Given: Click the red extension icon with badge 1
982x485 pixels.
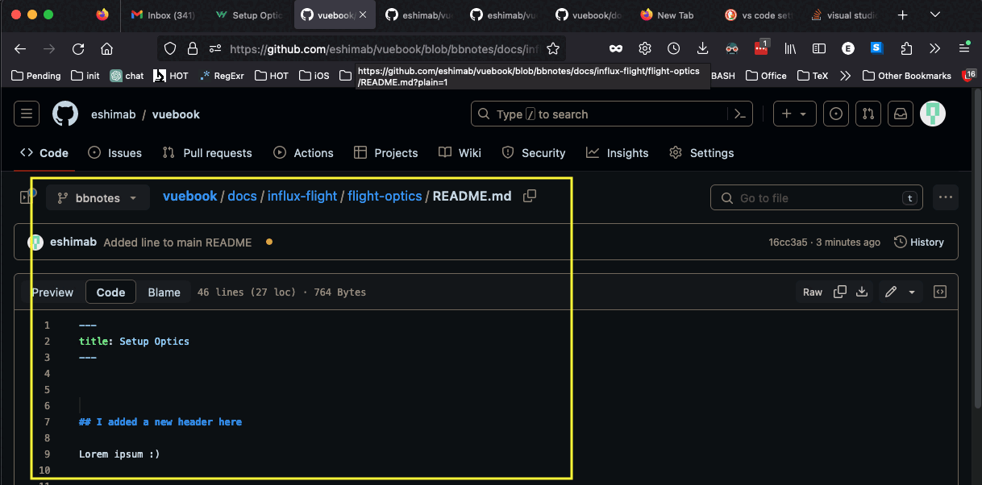Looking at the screenshot, I should pyautogui.click(x=761, y=48).
